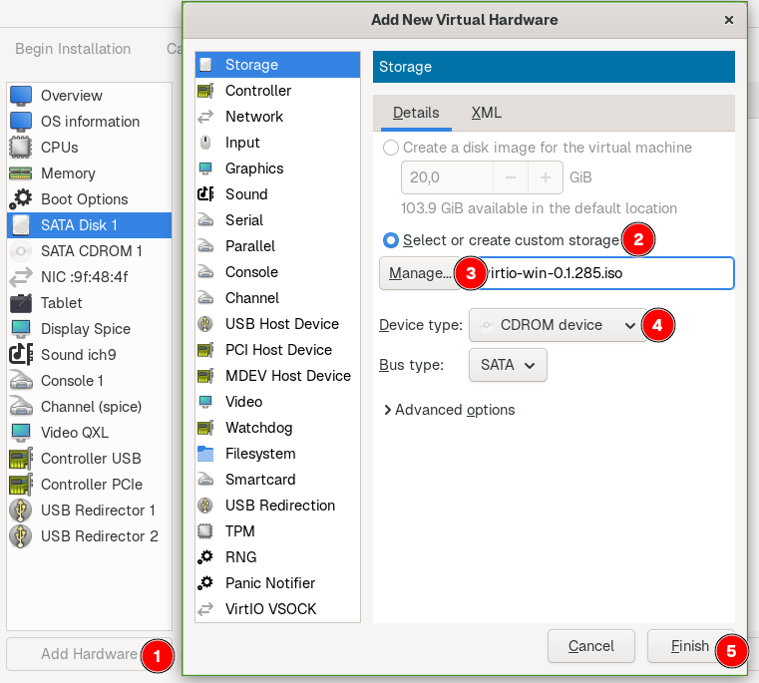759x683 pixels.
Task: Select the RNG gear icon
Action: (205, 557)
